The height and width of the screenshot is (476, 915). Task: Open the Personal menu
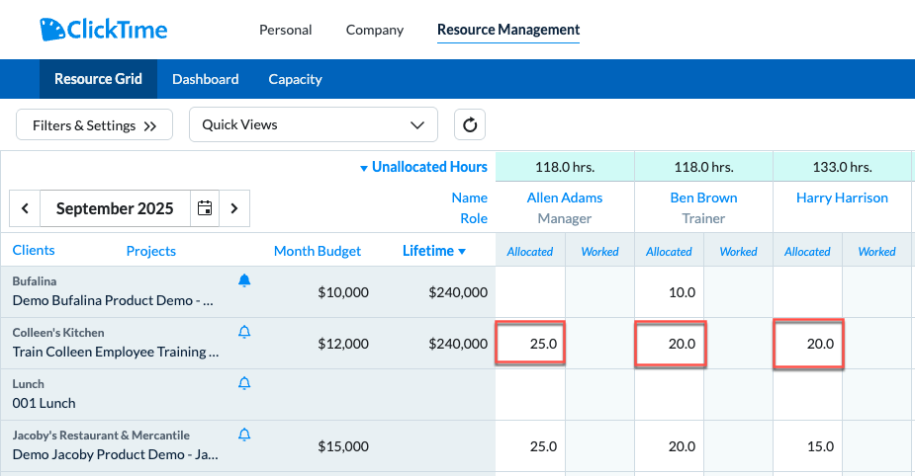point(285,30)
